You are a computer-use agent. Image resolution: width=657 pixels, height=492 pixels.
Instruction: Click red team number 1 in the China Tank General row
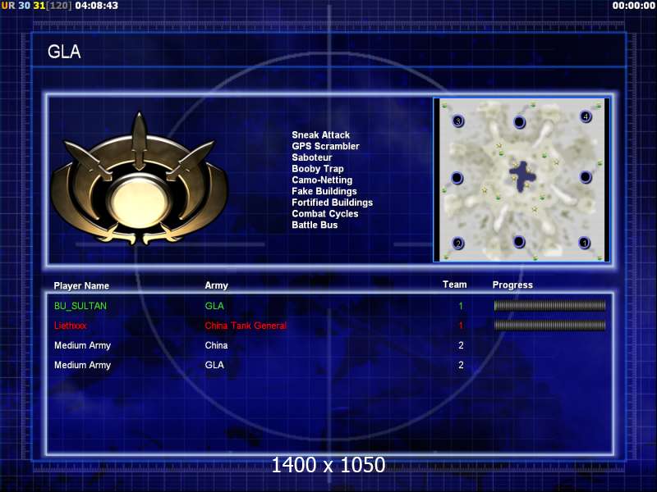tap(461, 326)
